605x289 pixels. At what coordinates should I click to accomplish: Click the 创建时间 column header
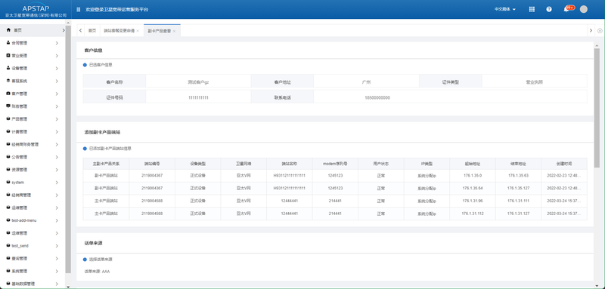564,164
